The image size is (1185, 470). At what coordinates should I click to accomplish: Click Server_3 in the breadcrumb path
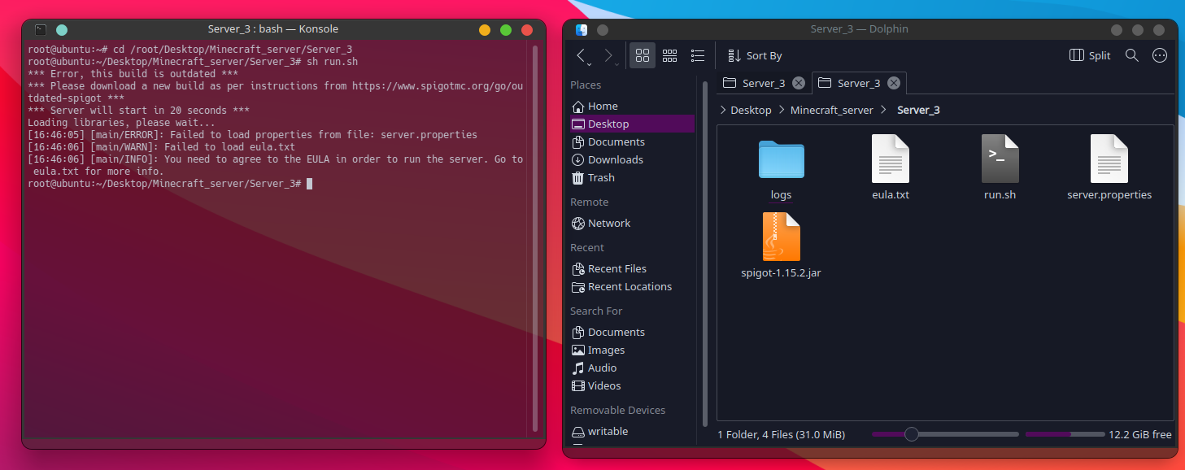pos(918,110)
